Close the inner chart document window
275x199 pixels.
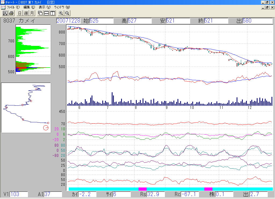tap(272, 7)
